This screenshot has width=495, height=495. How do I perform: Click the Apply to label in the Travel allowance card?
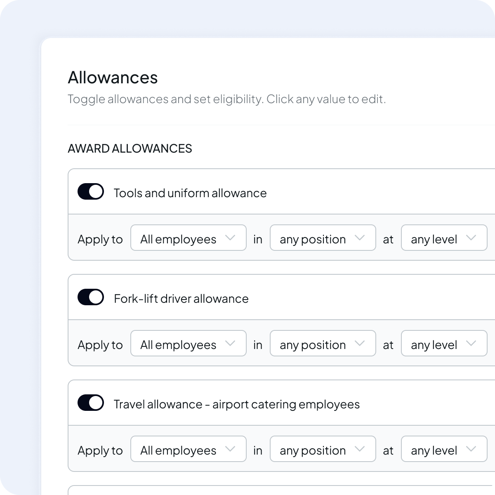[100, 450]
